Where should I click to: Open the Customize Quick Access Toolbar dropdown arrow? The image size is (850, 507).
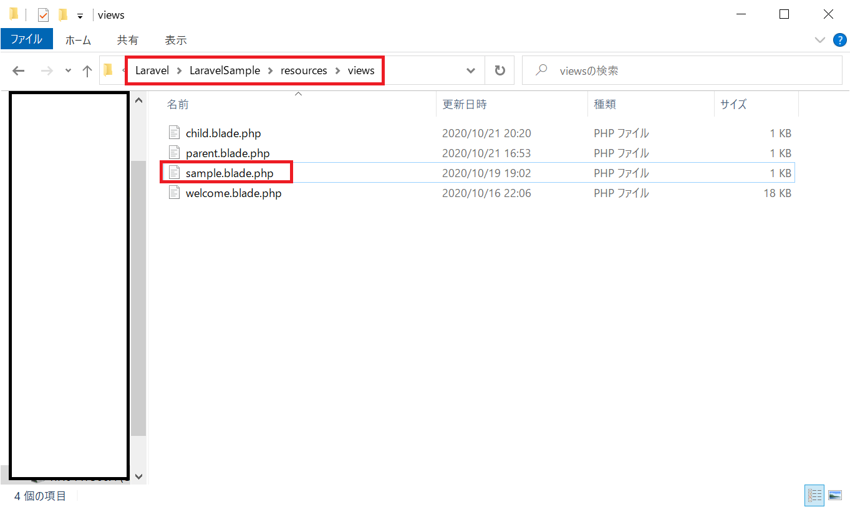coord(80,16)
